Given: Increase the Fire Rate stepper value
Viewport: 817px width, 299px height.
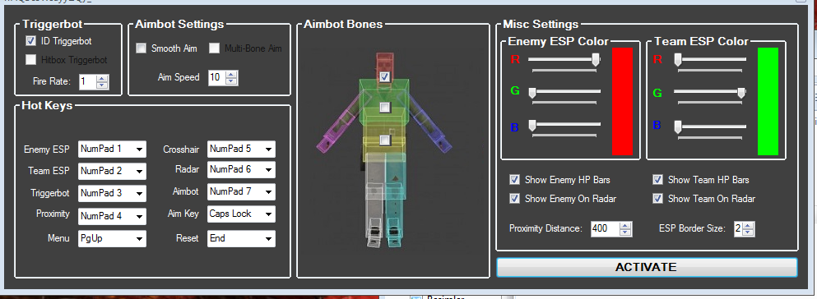Looking at the screenshot, I should [102, 79].
